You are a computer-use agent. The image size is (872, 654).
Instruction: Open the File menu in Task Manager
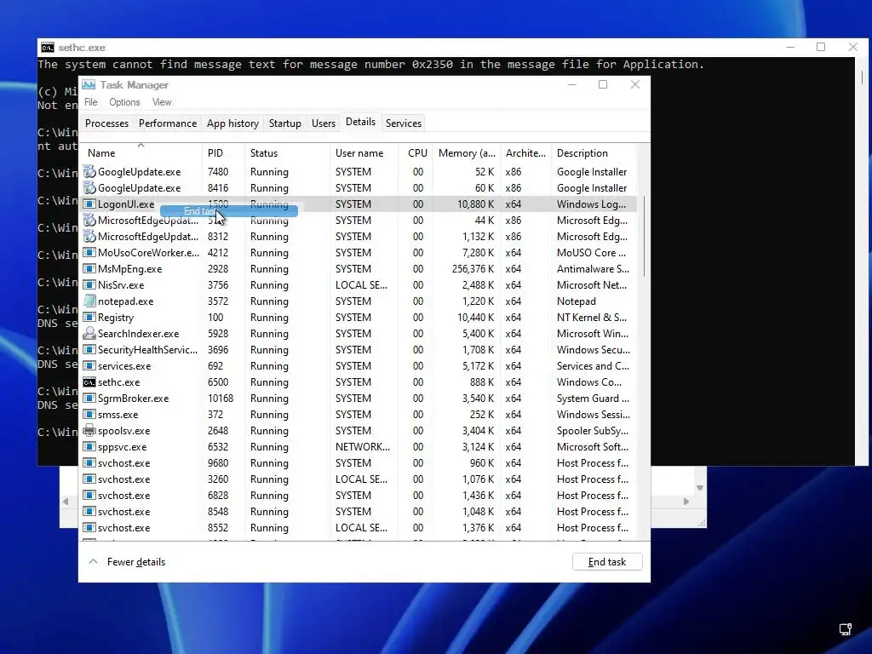90,102
